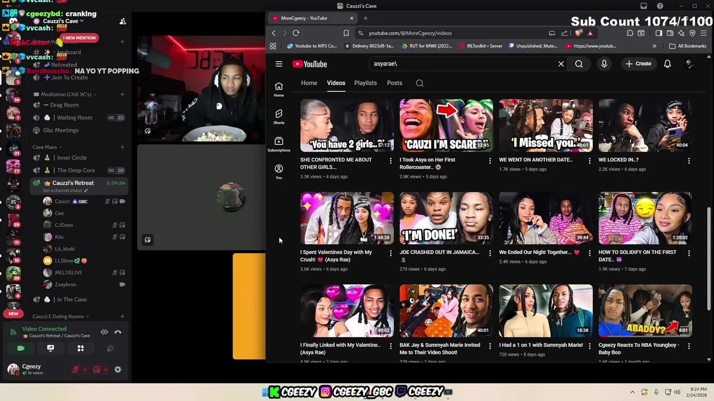Open the Youtube to MP3 bookmark

pyautogui.click(x=312, y=46)
